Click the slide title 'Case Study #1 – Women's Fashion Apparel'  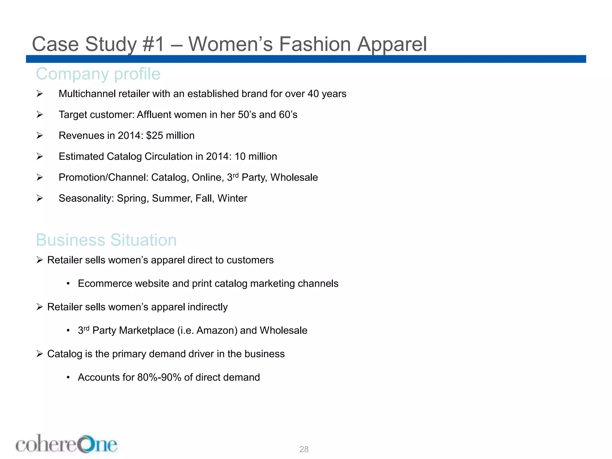229,44
